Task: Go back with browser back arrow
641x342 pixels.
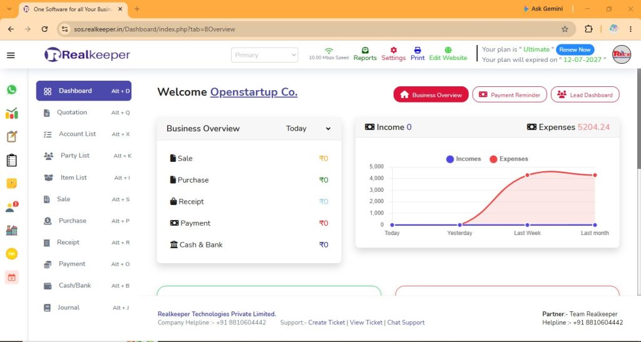Action: click(11, 29)
